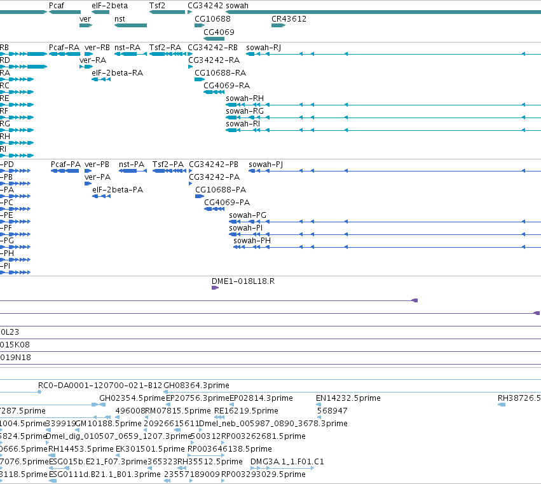541x484 pixels.
Task: Select the EP02814.3prime EST label
Action: point(261,398)
